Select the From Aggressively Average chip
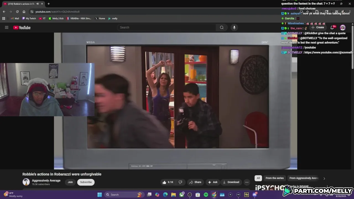The width and height of the screenshot is (354, 199). (x=304, y=178)
